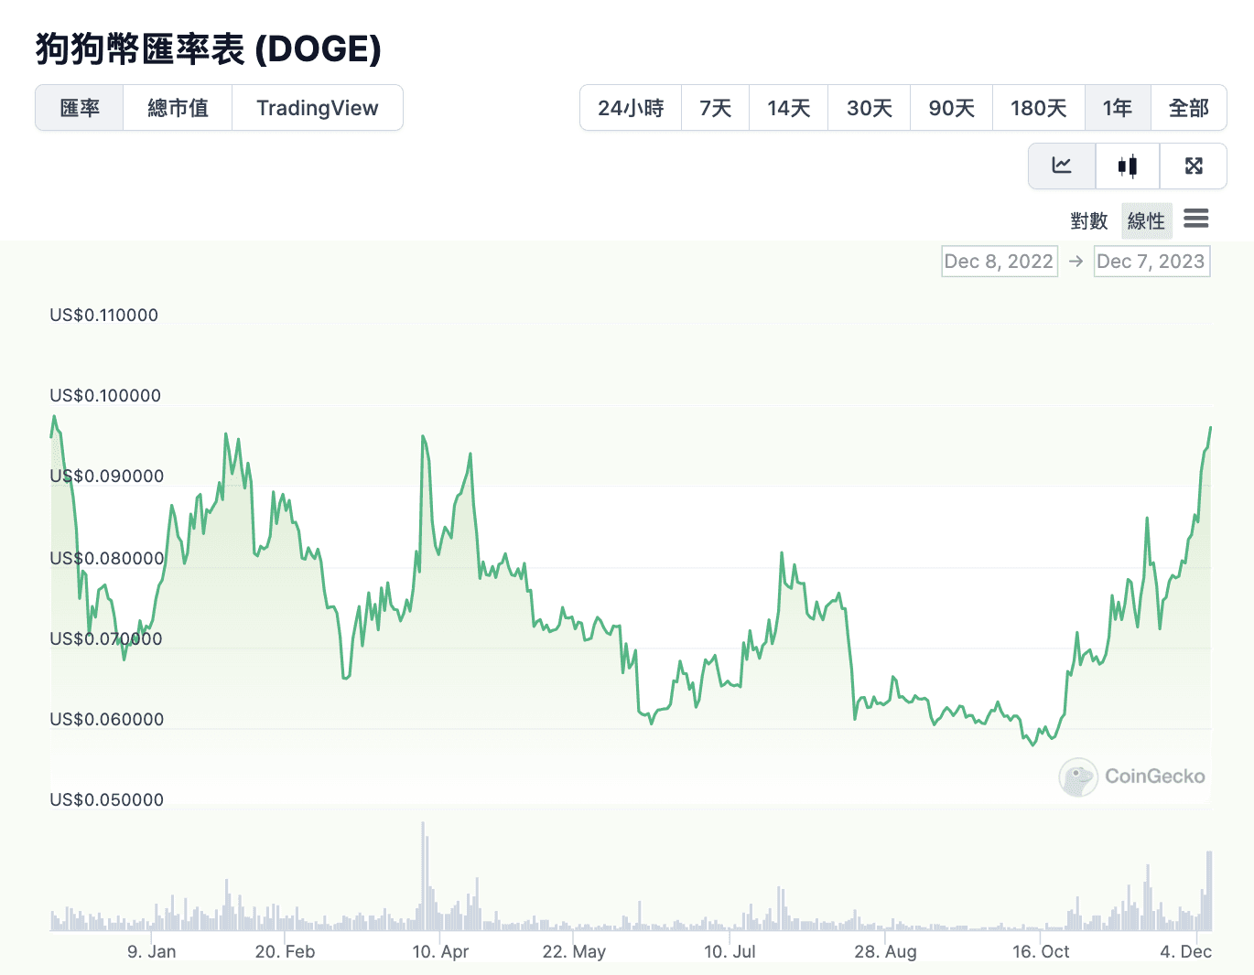Viewport: 1254px width, 975px height.
Task: Click the 28. Aug date label
Action: [x=885, y=951]
